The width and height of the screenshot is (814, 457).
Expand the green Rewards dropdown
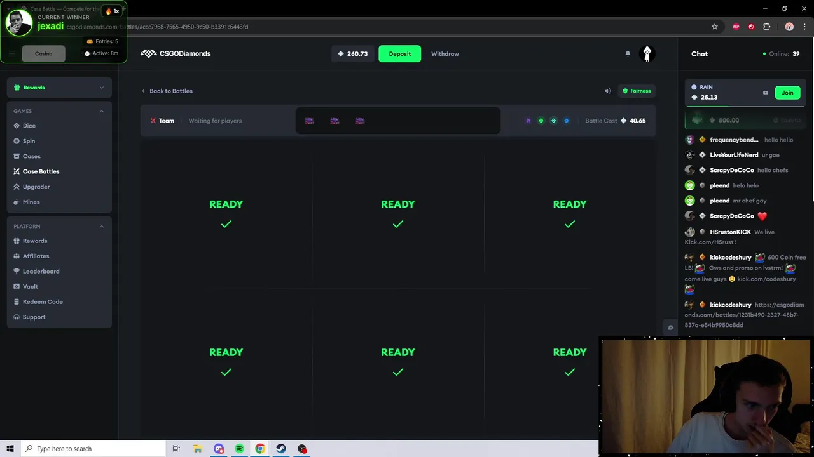pyautogui.click(x=59, y=88)
